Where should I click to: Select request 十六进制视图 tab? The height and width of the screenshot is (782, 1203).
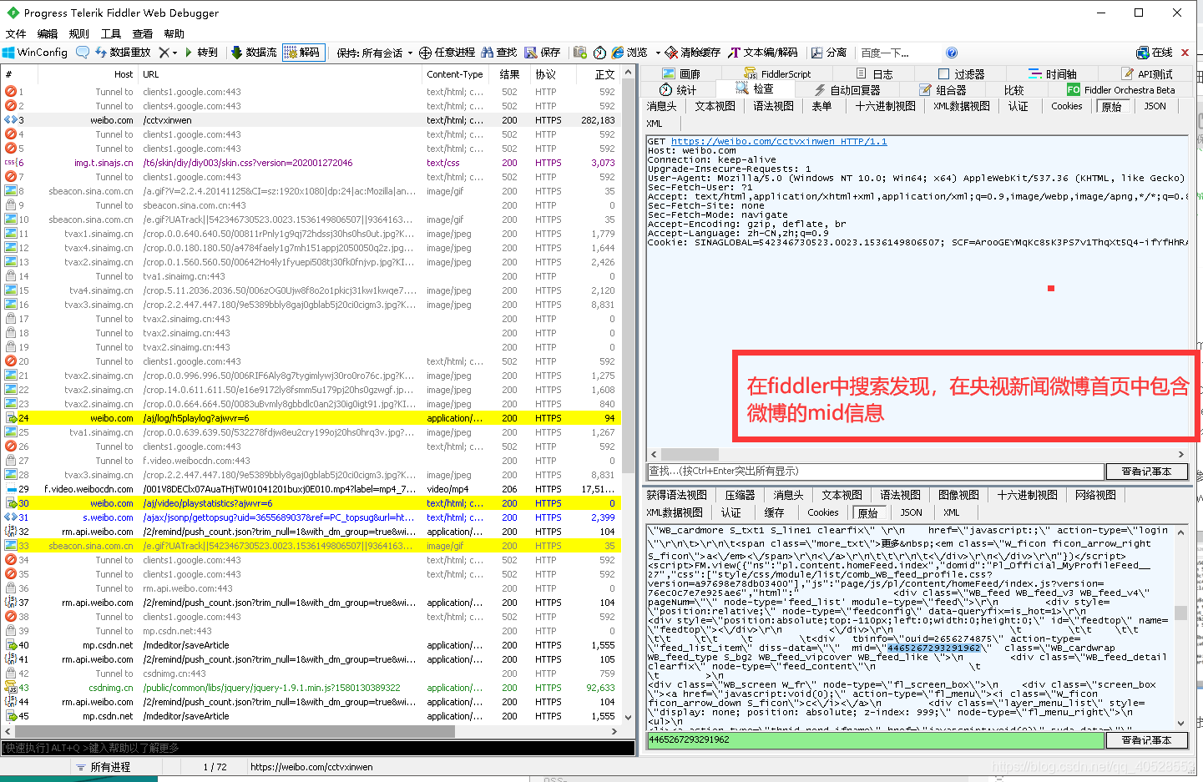pyautogui.click(x=885, y=106)
